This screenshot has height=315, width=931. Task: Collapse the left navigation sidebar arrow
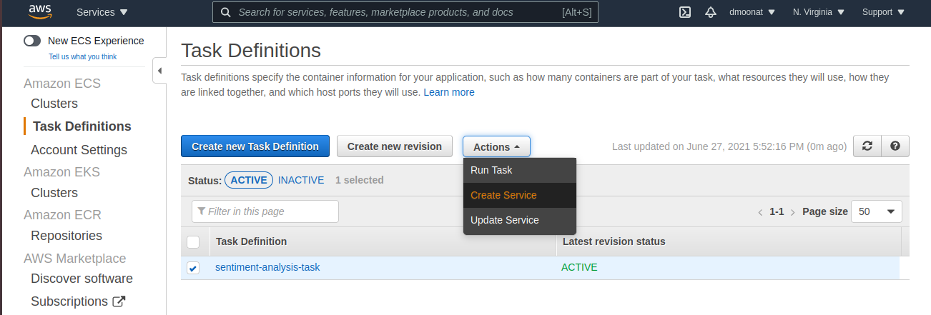(x=160, y=71)
